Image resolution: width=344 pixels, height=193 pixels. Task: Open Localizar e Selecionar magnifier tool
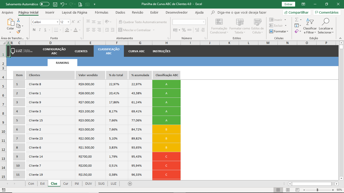pyautogui.click(x=326, y=26)
